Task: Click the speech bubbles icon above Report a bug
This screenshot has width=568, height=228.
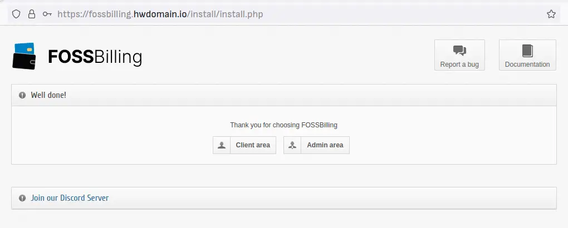Action: [459, 51]
